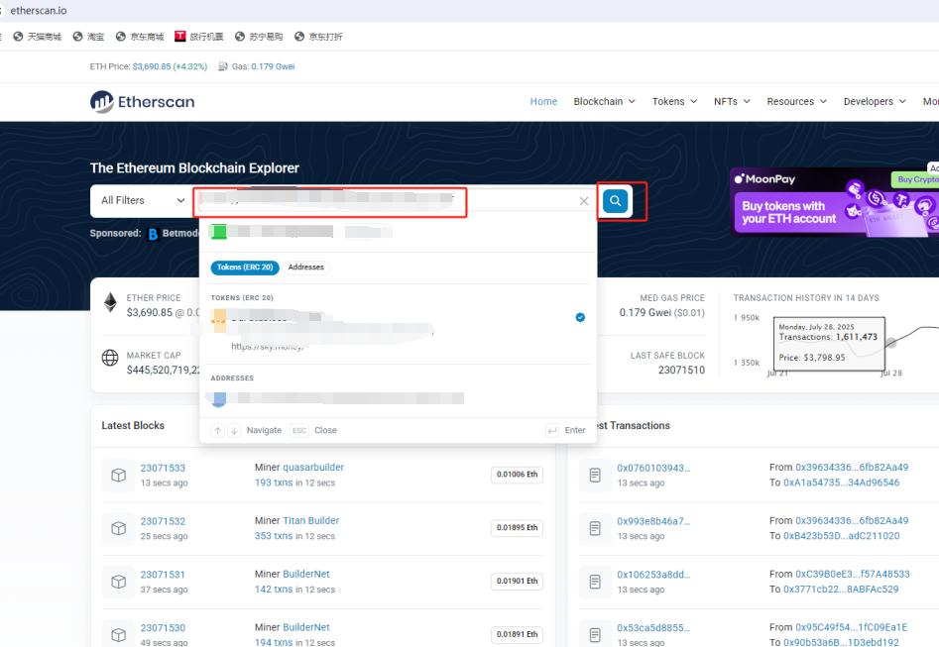The image size is (939, 647).
Task: Click the transaction history chart data point
Action: [x=890, y=343]
